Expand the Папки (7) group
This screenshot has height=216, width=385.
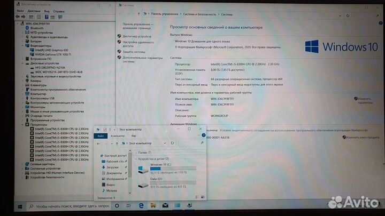[136, 153]
